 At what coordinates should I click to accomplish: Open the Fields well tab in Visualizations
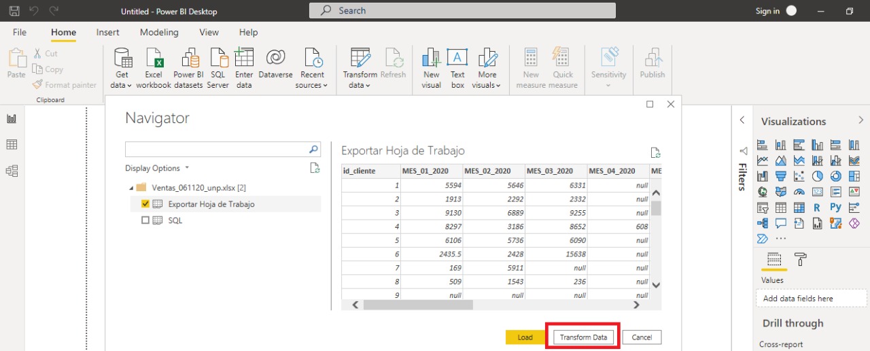773,259
